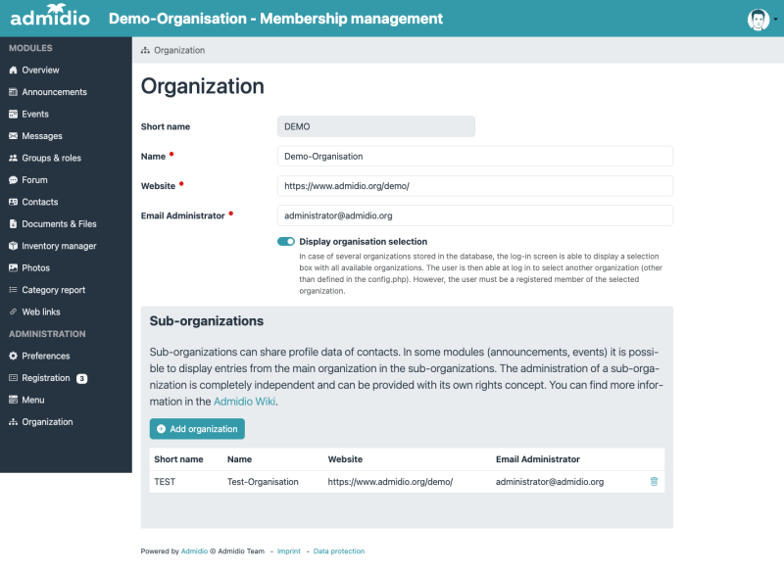Click the Organization hierarchy icon in the sidebar
The width and height of the screenshot is (784, 574).
tap(13, 422)
